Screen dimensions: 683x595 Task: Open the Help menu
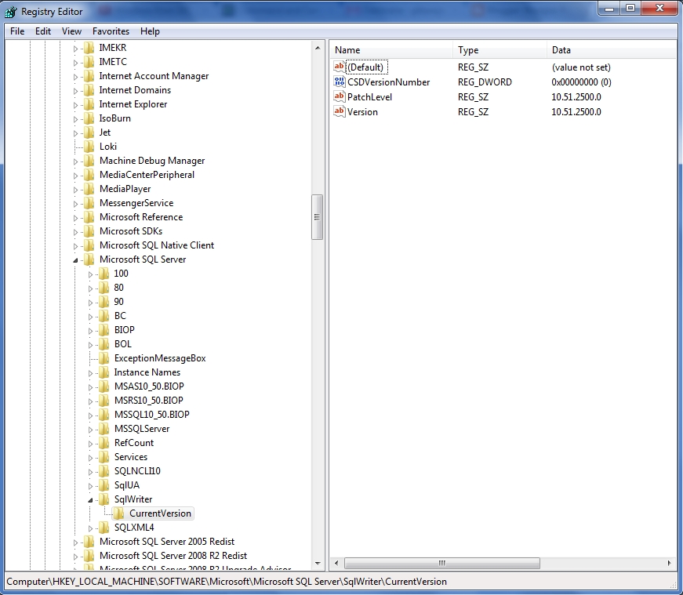coord(150,31)
